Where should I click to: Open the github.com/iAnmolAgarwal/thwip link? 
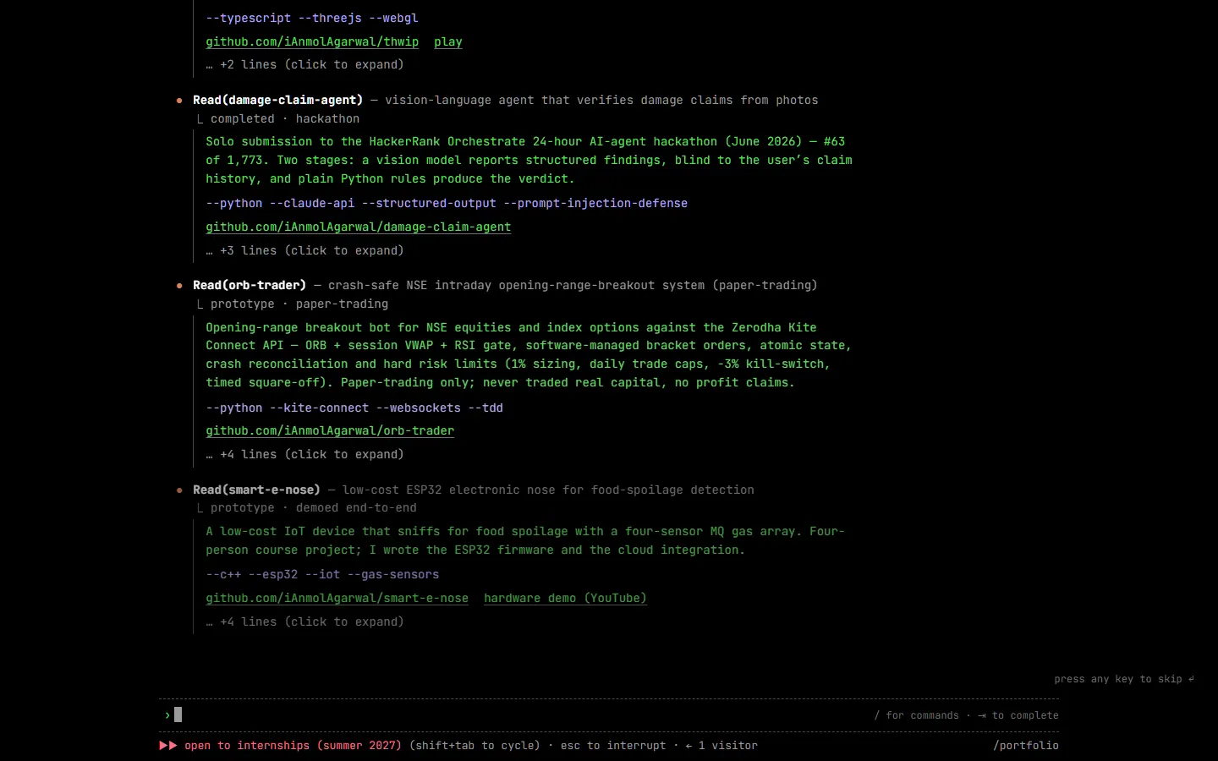pyautogui.click(x=312, y=41)
